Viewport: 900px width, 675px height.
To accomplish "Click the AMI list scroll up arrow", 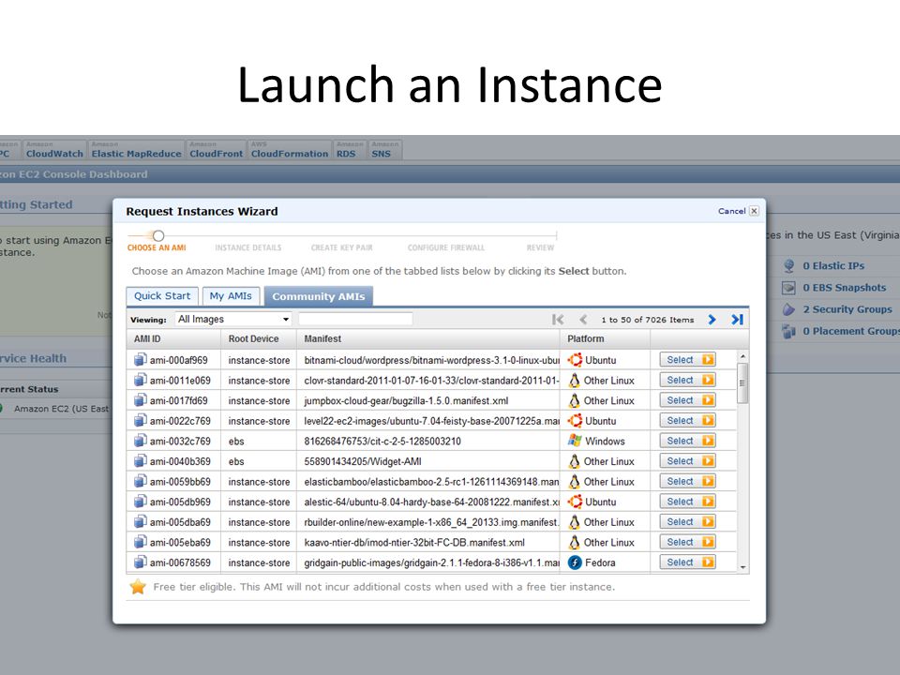I will [x=742, y=356].
